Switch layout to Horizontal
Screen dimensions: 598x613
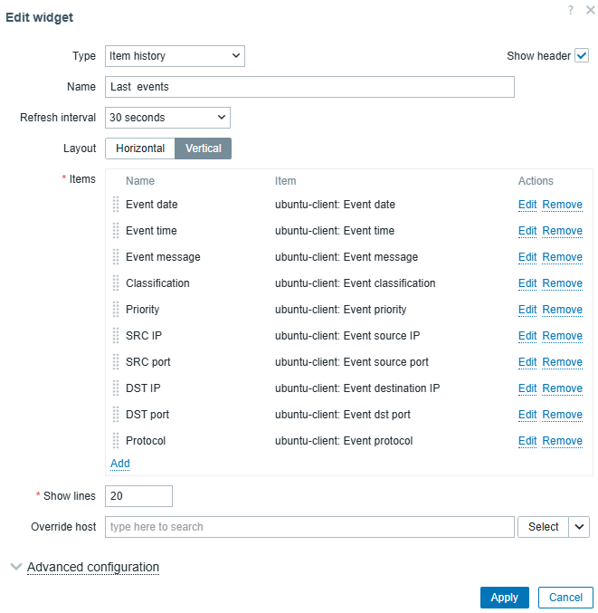(140, 148)
